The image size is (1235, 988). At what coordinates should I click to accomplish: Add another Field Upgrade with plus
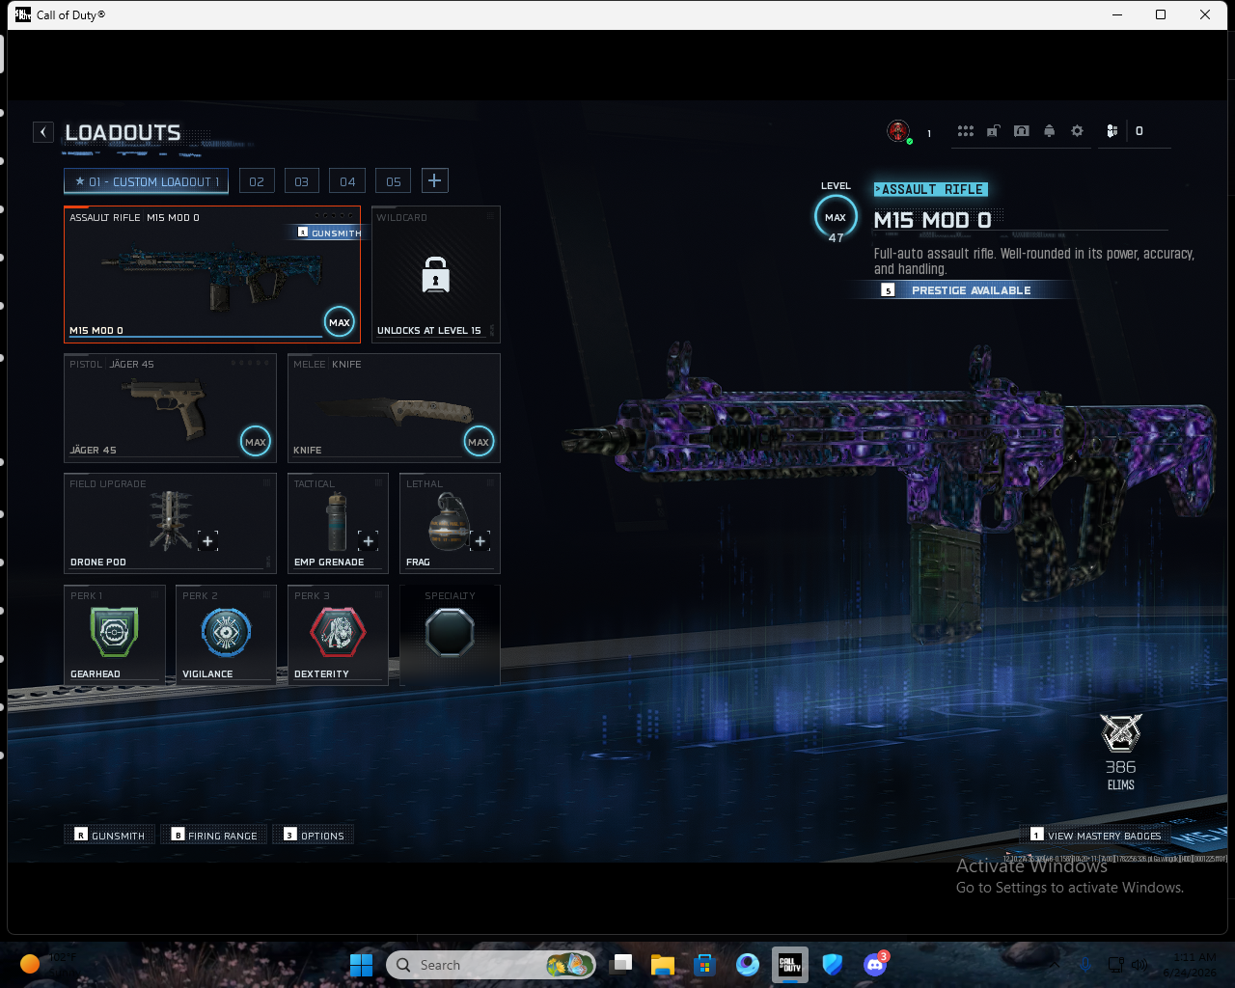coord(207,541)
